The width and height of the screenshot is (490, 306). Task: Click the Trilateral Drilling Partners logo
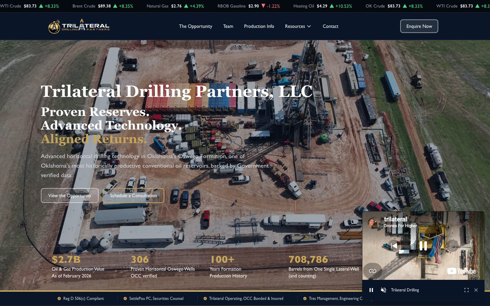(79, 26)
